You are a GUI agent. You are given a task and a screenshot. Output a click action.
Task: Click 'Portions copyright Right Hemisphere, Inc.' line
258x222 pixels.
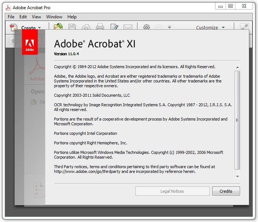tap(91, 143)
